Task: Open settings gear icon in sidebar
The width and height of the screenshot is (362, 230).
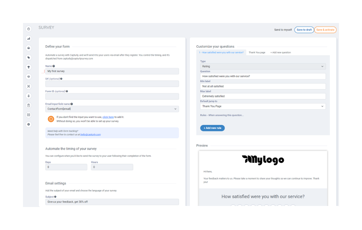Action: (x=29, y=124)
